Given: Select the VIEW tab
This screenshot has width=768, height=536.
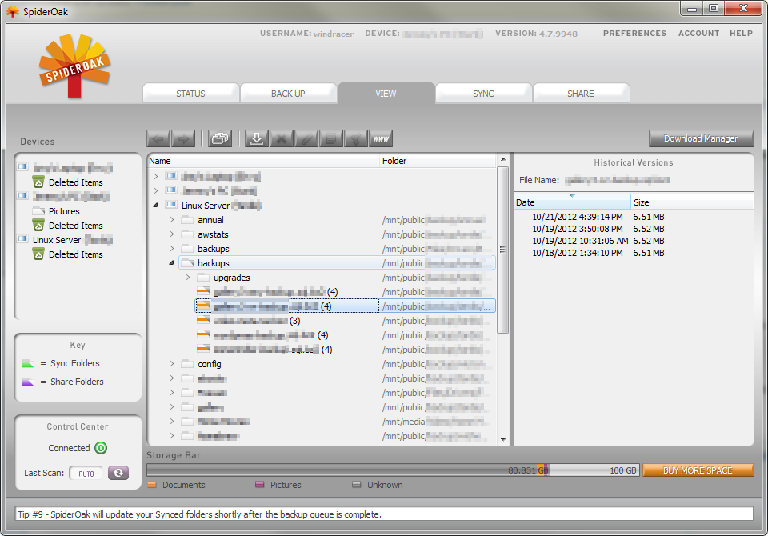Looking at the screenshot, I should pos(386,94).
